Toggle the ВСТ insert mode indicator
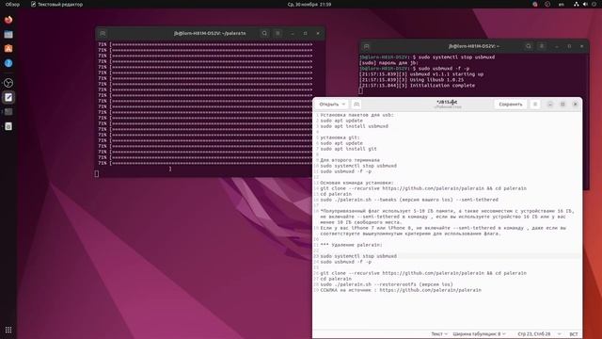Image resolution: width=602 pixels, height=339 pixels. point(573,334)
